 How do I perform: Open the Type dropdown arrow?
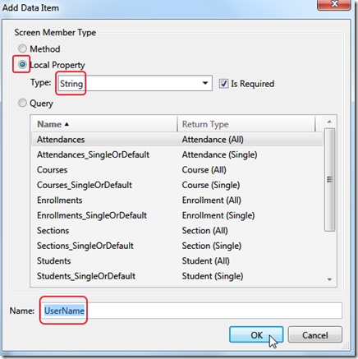[x=205, y=83]
